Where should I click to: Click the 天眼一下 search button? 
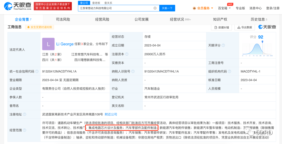point(167,8)
